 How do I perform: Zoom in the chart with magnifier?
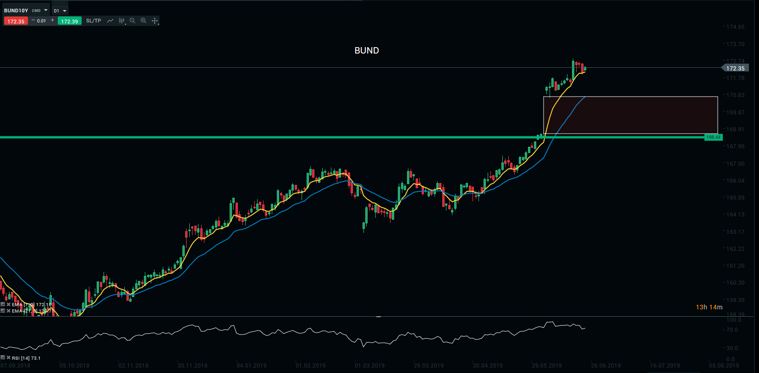coord(143,21)
